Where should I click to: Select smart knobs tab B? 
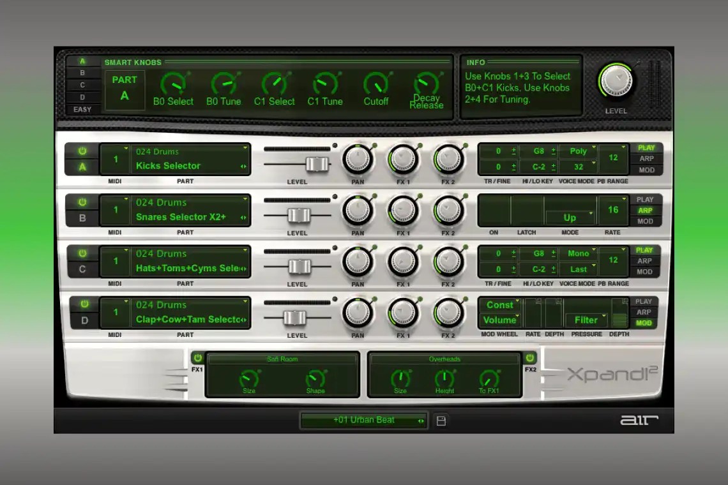tap(82, 73)
